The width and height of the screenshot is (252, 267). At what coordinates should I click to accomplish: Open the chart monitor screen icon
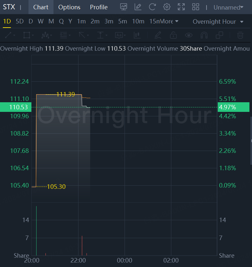click(124, 7)
